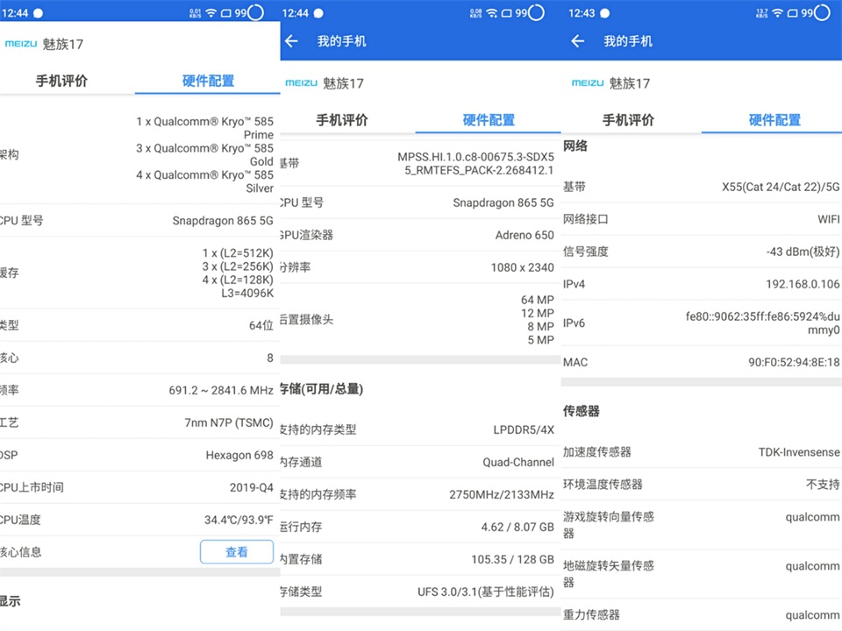This screenshot has height=631, width=842.
Task: Tap the battery icon in the right screen status bar
Action: click(x=793, y=13)
